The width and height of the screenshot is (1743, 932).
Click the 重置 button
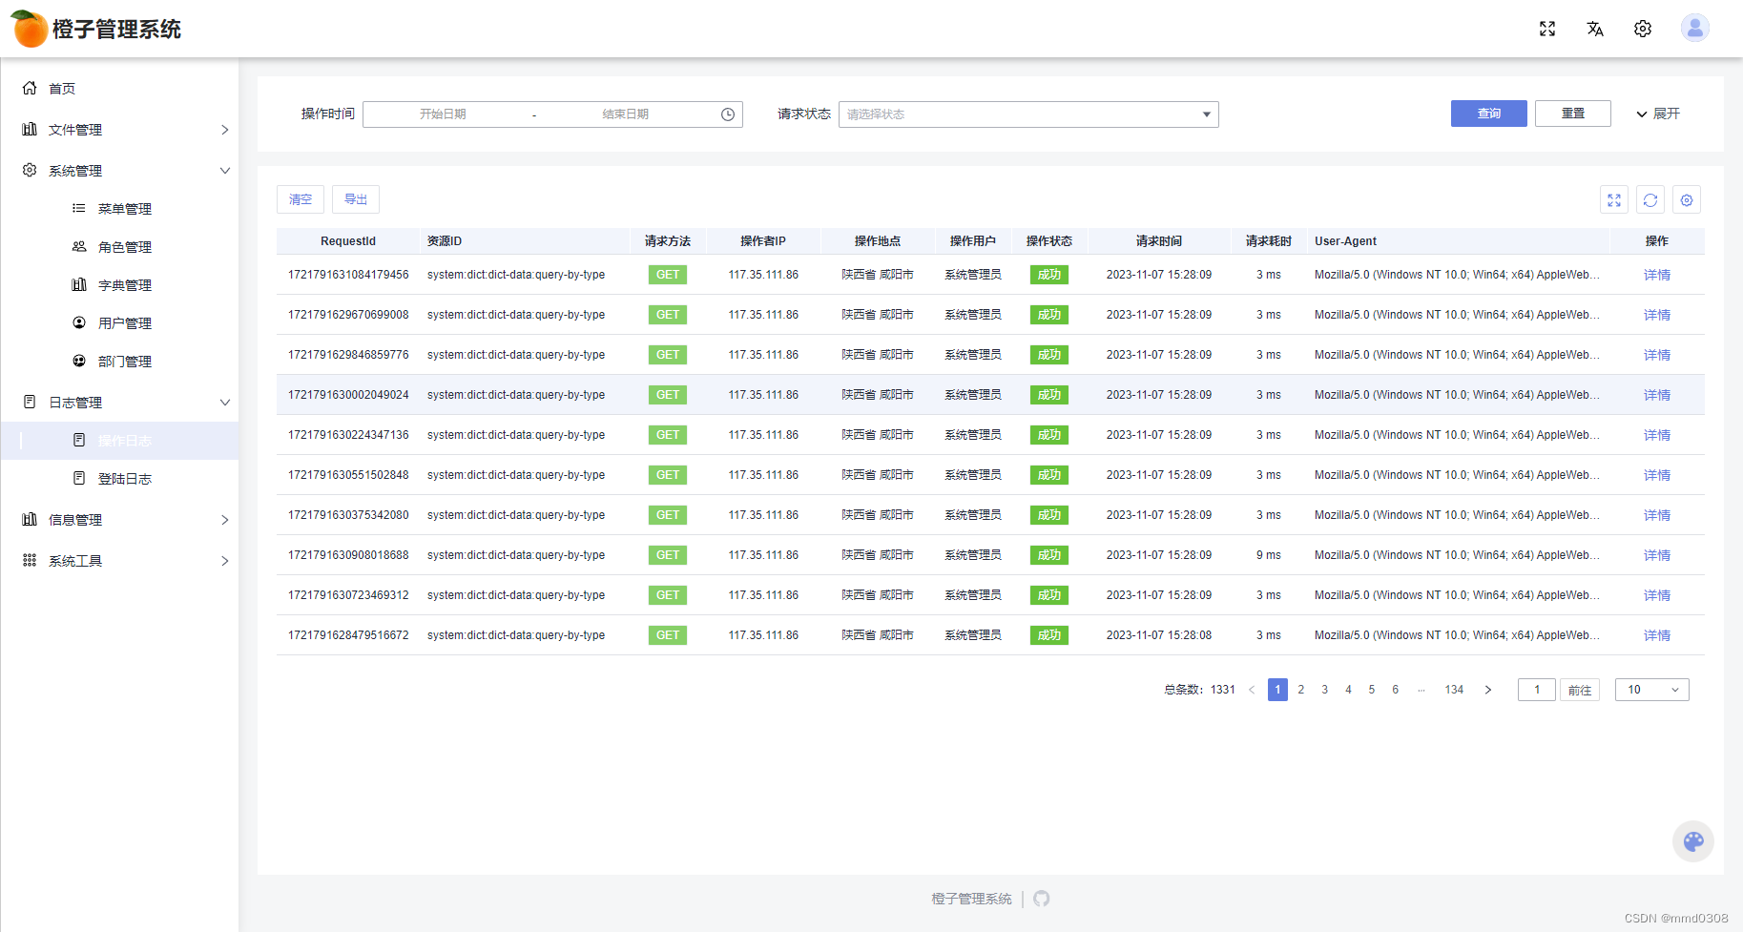[x=1573, y=114]
